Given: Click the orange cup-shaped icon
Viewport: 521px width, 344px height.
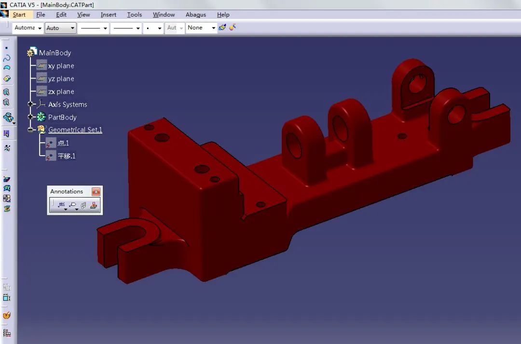Looking at the screenshot, I should (7, 315).
